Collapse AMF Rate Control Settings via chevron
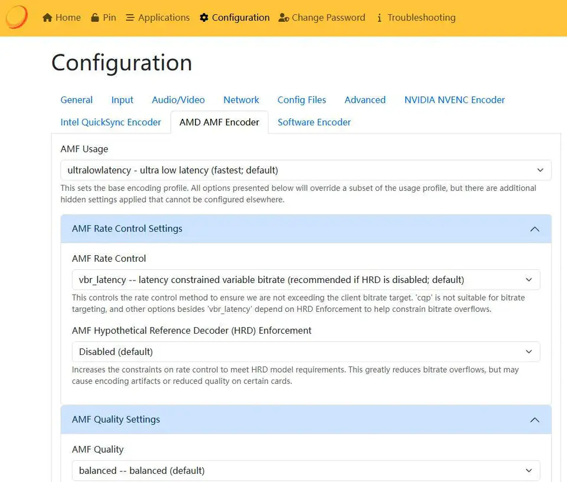Screen dimensions: 567x482 tap(535, 229)
